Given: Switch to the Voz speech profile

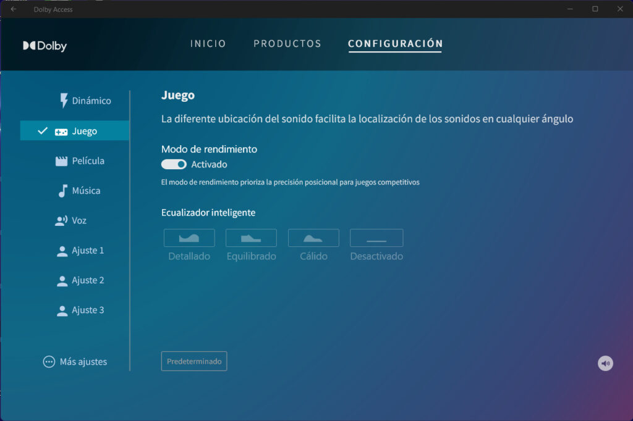Looking at the screenshot, I should click(71, 220).
